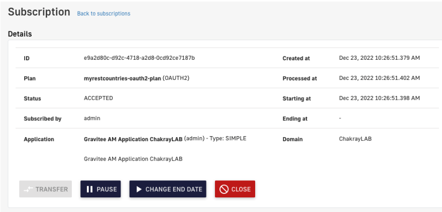Click the Back to subscriptions link
The image size is (442, 212).
pyautogui.click(x=103, y=14)
